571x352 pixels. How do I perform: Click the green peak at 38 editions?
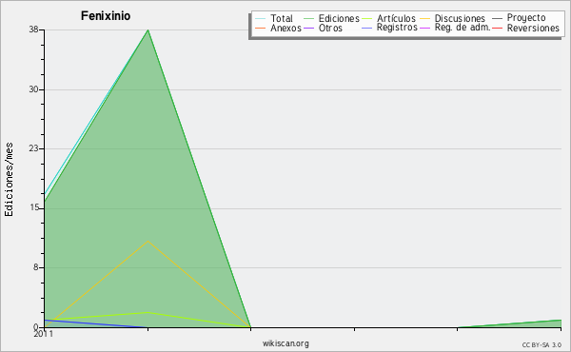tap(148, 30)
